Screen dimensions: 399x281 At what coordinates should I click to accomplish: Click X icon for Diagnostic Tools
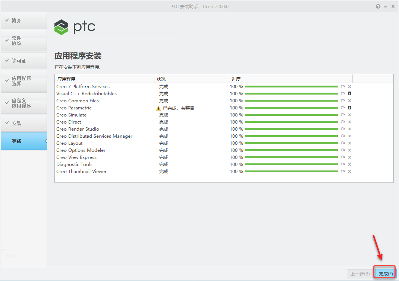click(350, 165)
